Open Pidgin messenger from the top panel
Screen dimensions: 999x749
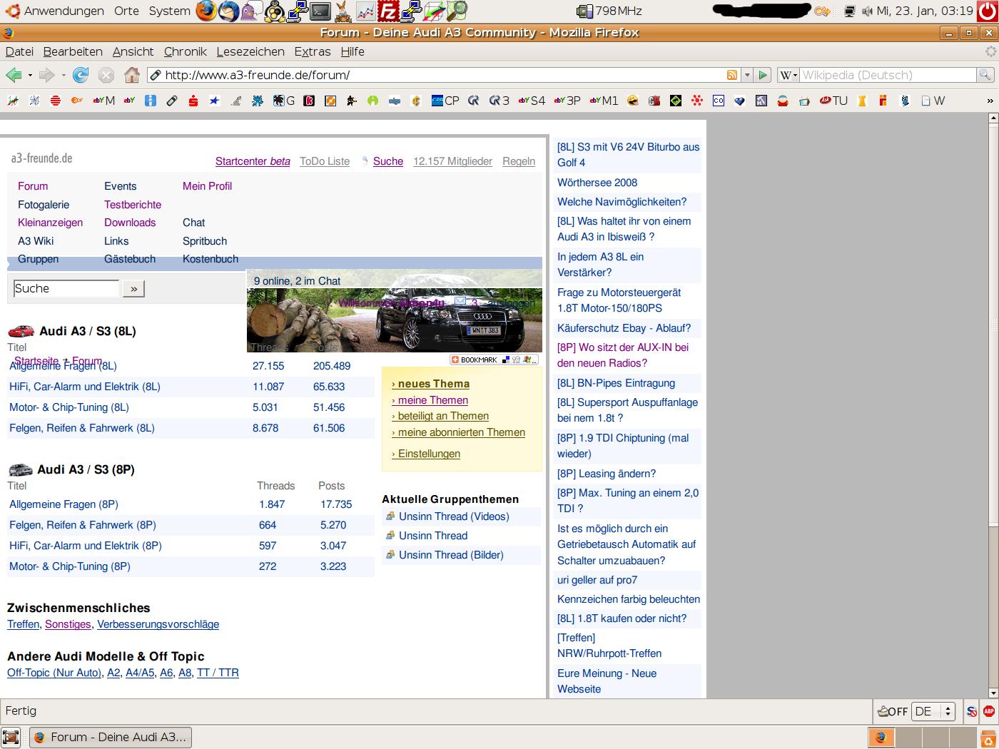click(250, 11)
